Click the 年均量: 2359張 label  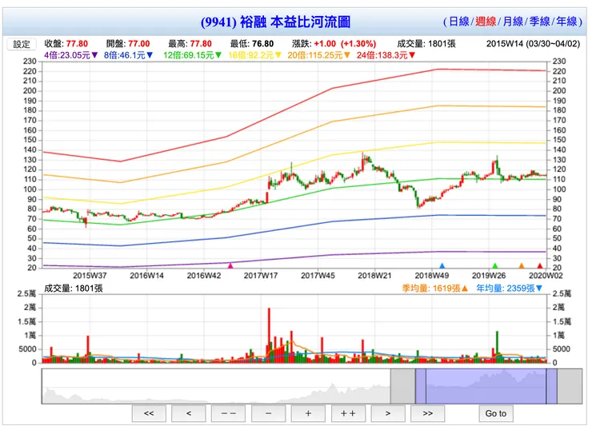(x=506, y=289)
